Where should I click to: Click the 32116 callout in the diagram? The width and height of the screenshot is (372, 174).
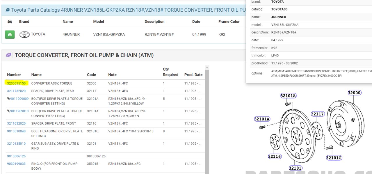click(x=275, y=156)
